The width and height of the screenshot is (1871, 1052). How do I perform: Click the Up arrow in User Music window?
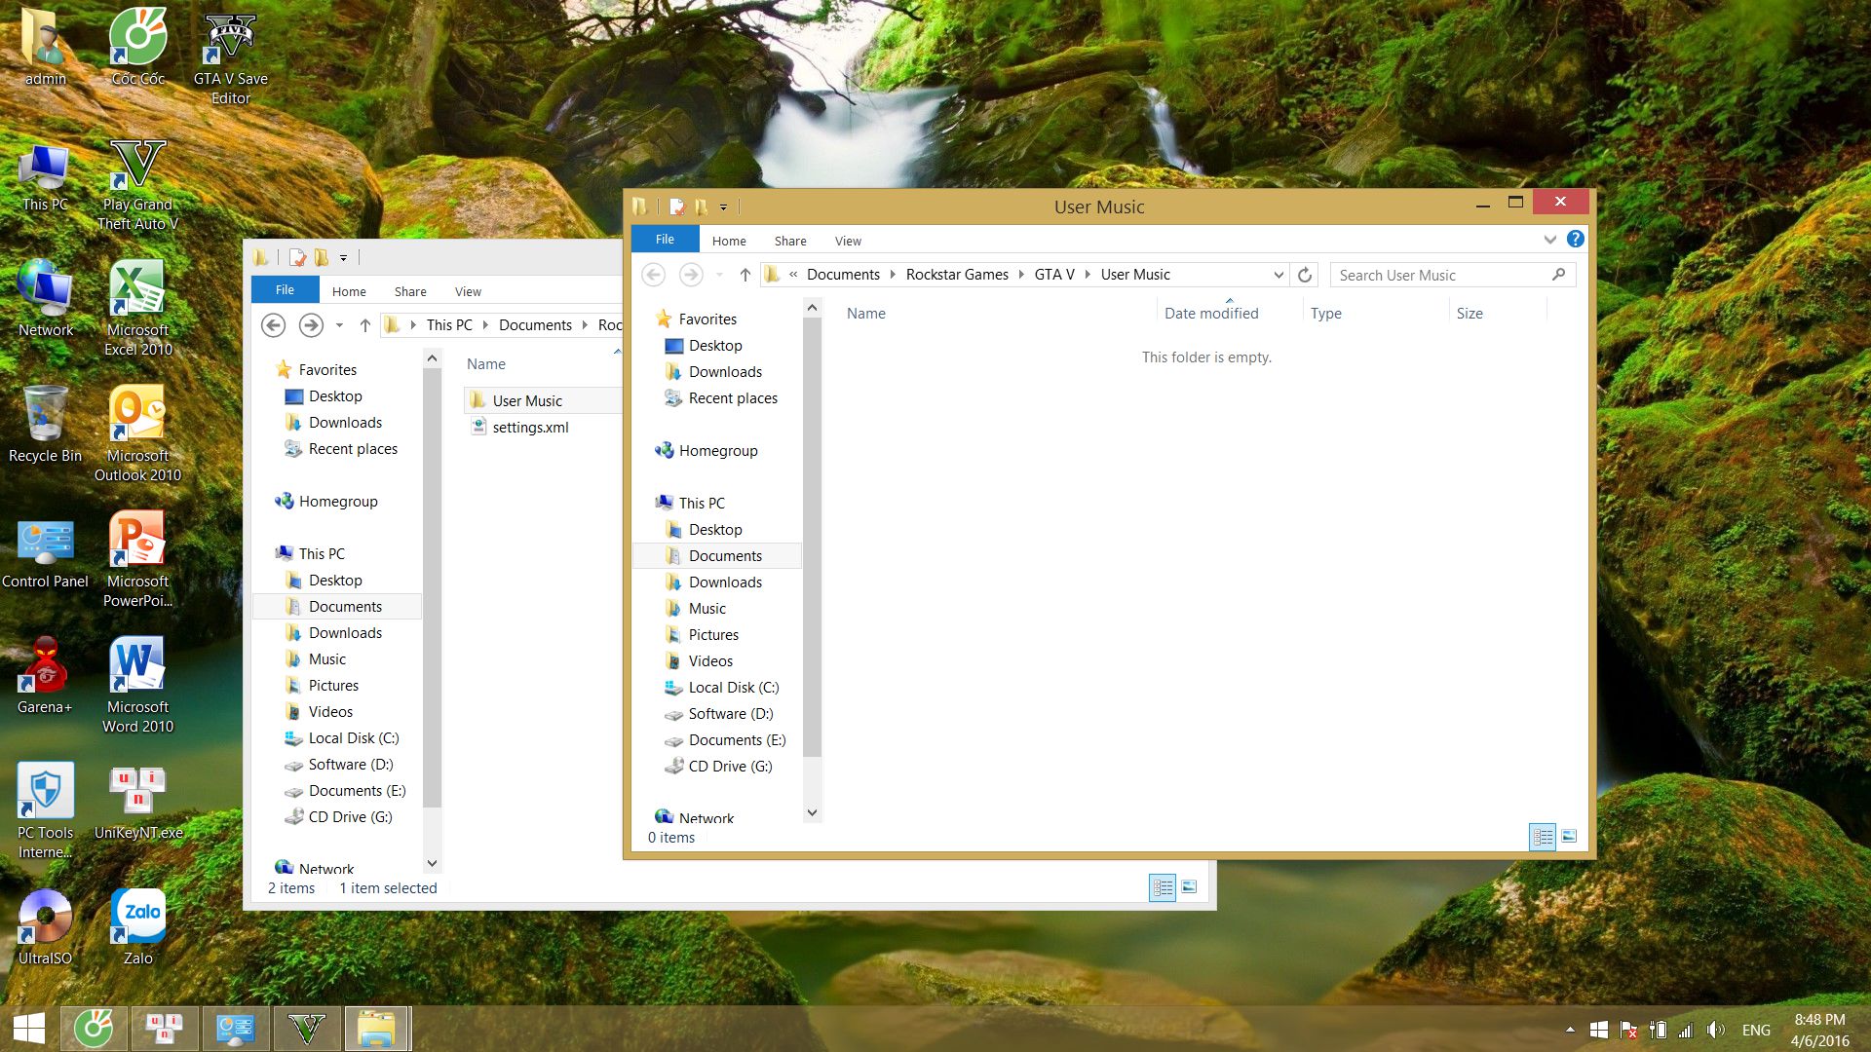click(745, 275)
